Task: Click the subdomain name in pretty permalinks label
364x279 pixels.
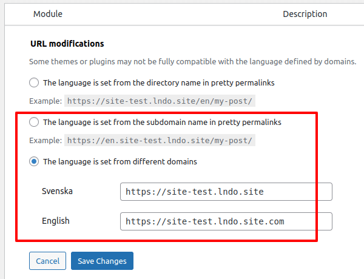Action: [x=162, y=123]
